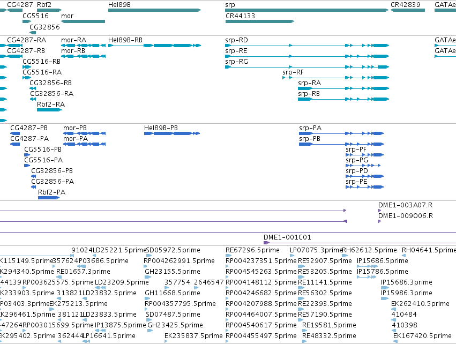This screenshot has height=344, width=456.
Task: Select EST LP07075.3prime
Action: 316,250
